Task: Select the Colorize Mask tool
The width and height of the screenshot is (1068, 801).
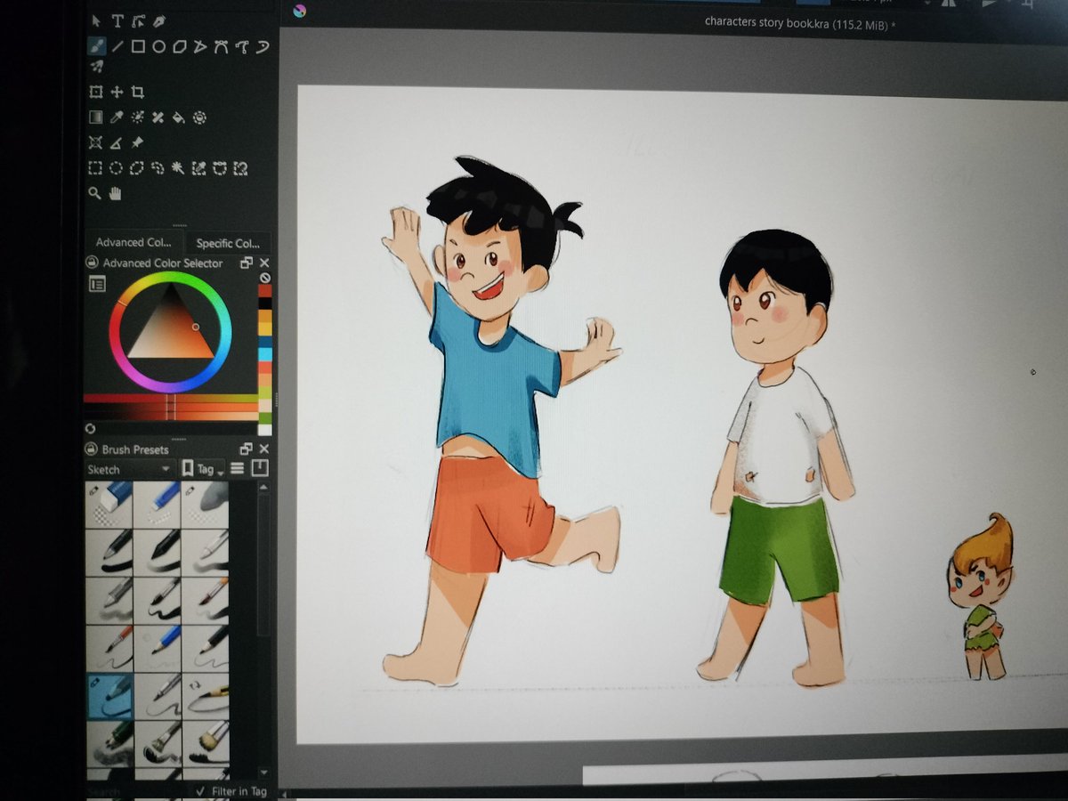Action: [x=138, y=117]
